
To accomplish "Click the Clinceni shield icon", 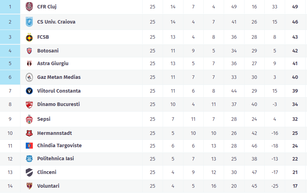I will tap(29, 172).
